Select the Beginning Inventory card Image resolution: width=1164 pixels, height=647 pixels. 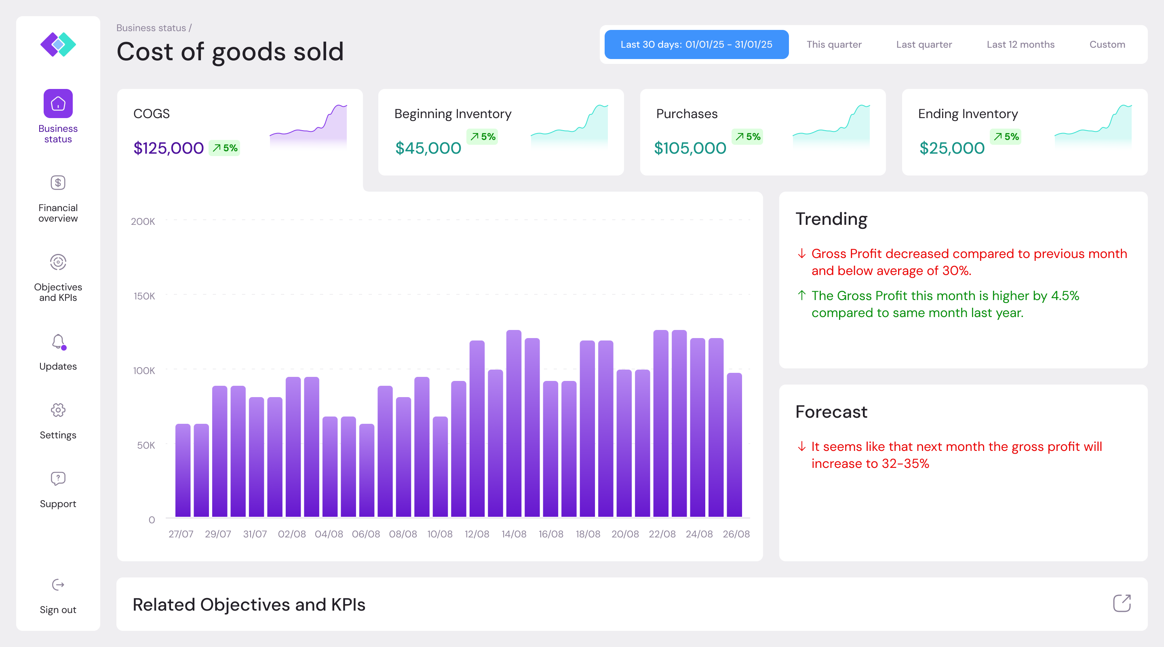501,132
